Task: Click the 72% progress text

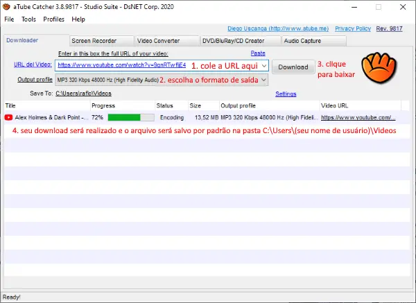Action: tap(97, 117)
